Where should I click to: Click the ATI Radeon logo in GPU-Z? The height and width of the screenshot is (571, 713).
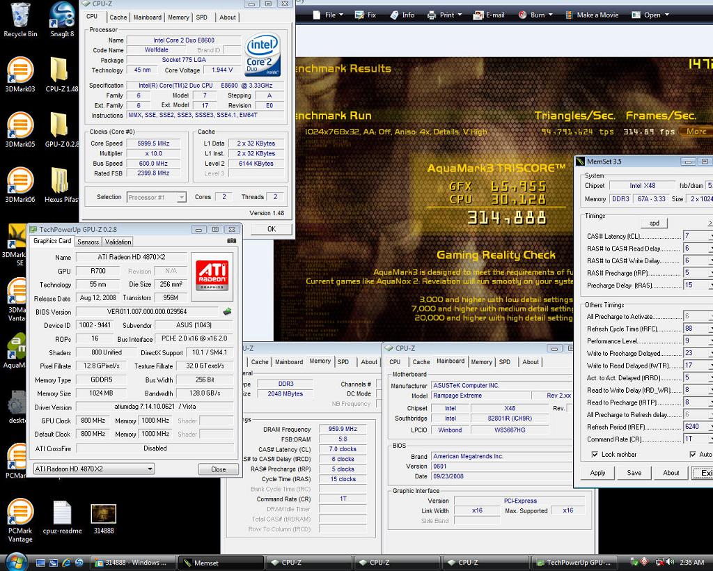pyautogui.click(x=212, y=276)
